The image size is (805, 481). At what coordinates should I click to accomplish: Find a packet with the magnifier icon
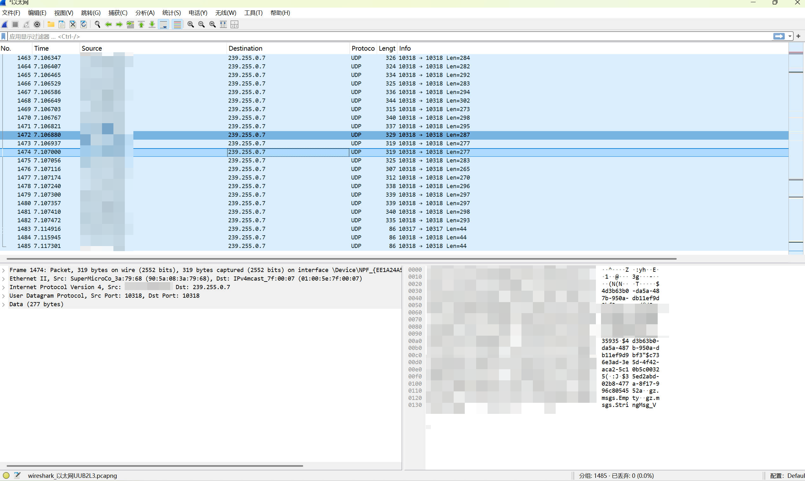coord(97,24)
